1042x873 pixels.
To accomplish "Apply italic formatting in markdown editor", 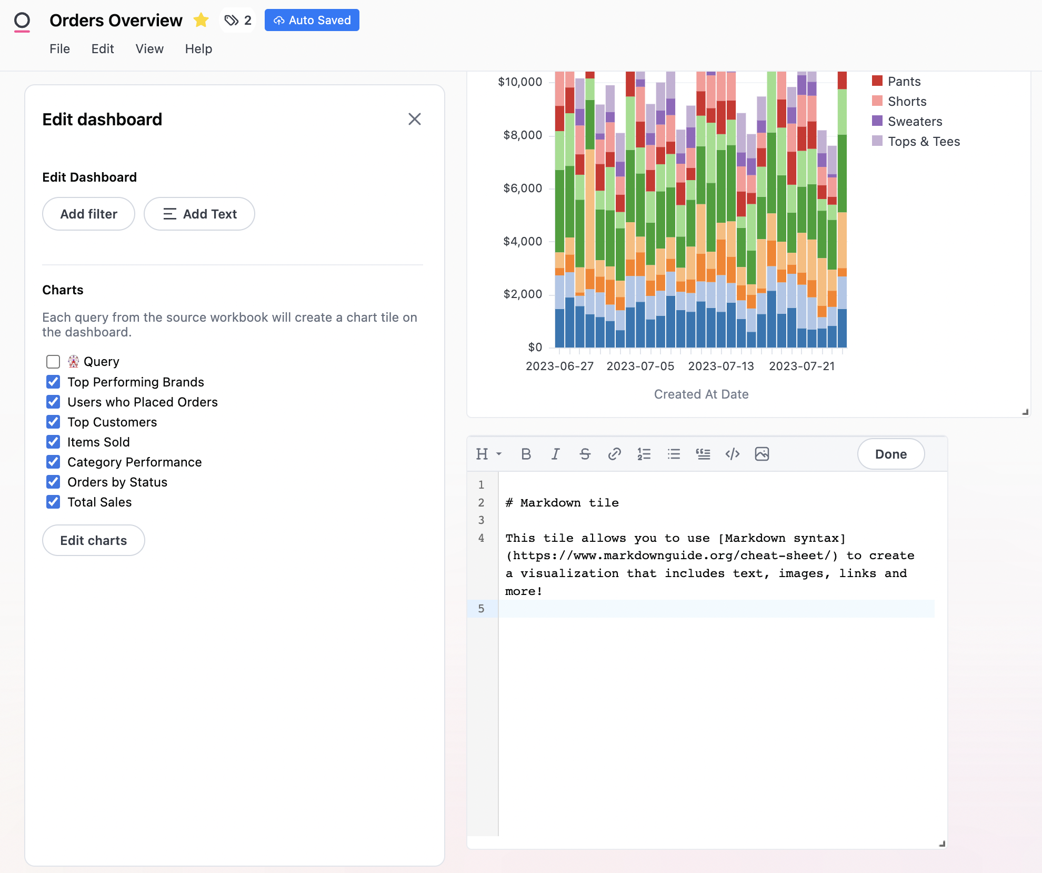I will (x=555, y=454).
